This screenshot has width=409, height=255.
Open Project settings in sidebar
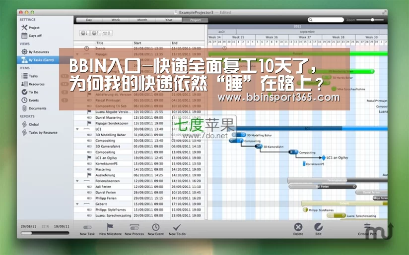click(30, 28)
